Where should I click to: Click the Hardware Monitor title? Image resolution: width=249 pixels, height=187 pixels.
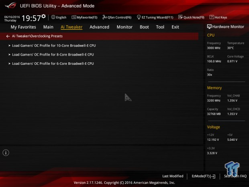[228, 27]
